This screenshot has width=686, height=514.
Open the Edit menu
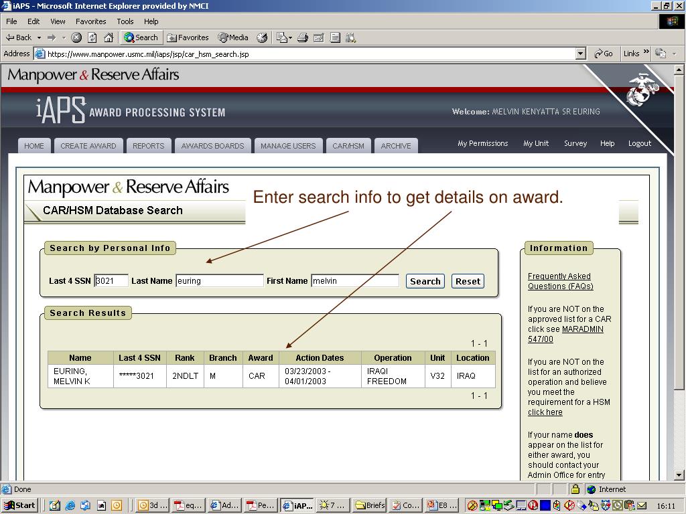(x=33, y=21)
